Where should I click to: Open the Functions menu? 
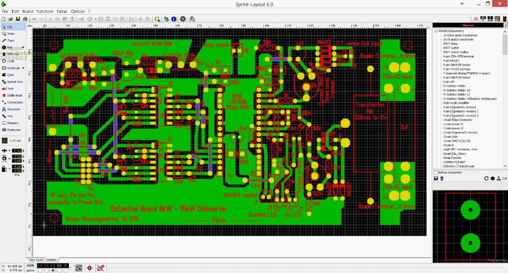(x=45, y=11)
